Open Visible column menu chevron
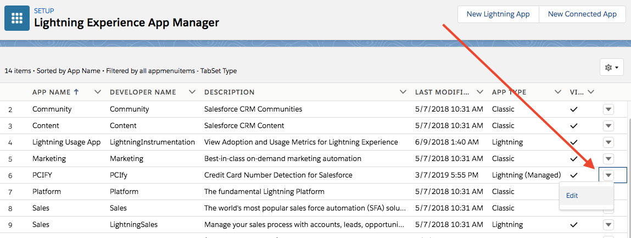This screenshot has width=631, height=238. coord(591,92)
